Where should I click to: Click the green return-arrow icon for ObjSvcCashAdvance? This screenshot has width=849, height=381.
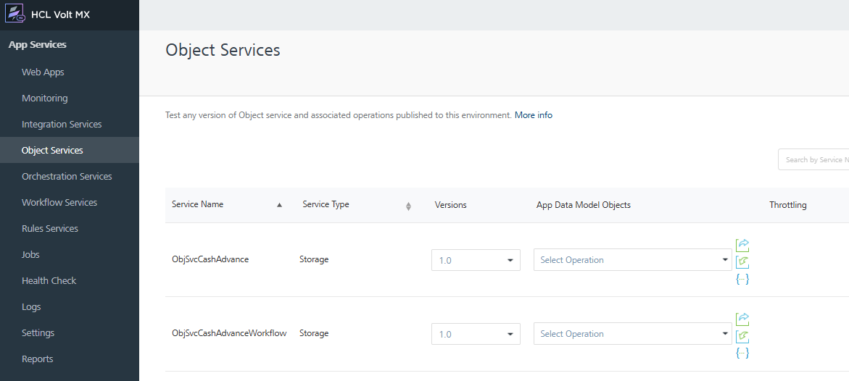coord(742,262)
